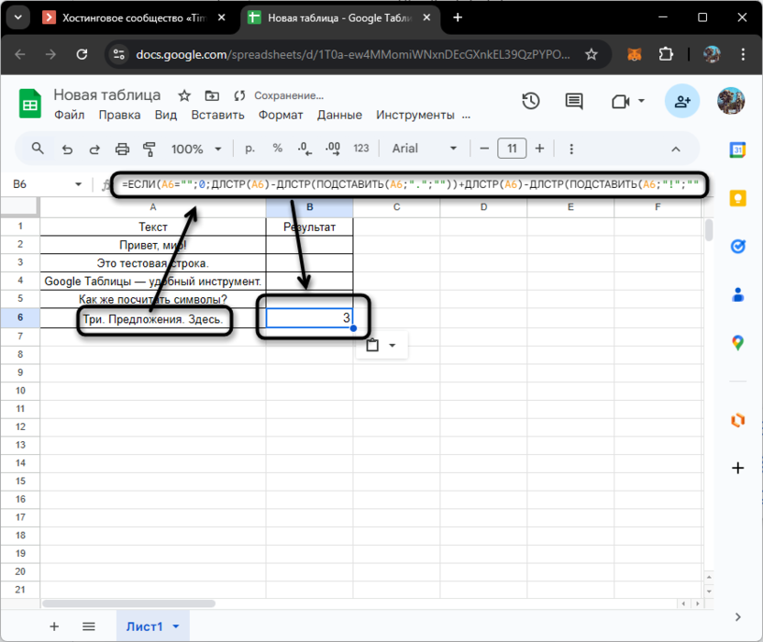Open Google Maps side panel
The height and width of the screenshot is (642, 763).
point(737,343)
